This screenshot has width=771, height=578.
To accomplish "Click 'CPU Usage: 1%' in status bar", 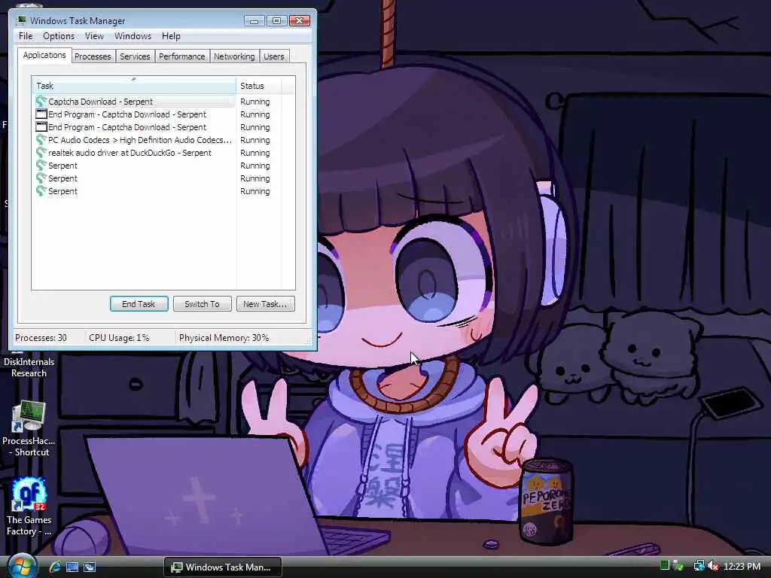I will (119, 338).
